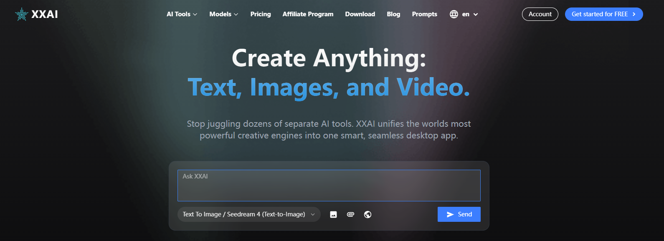The height and width of the screenshot is (241, 664).
Task: Focus the Ask XXAI text box
Action: 329,186
